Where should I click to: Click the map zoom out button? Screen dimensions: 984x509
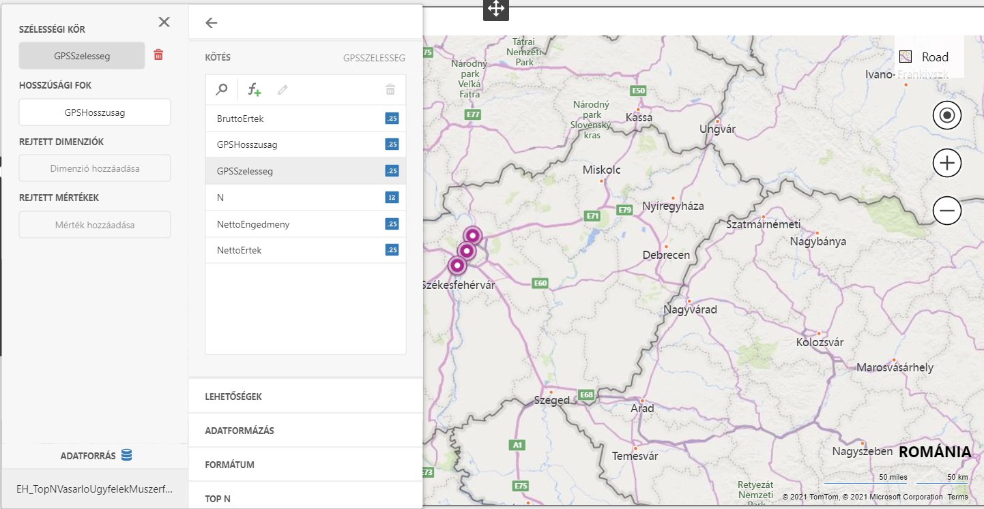pyautogui.click(x=946, y=211)
